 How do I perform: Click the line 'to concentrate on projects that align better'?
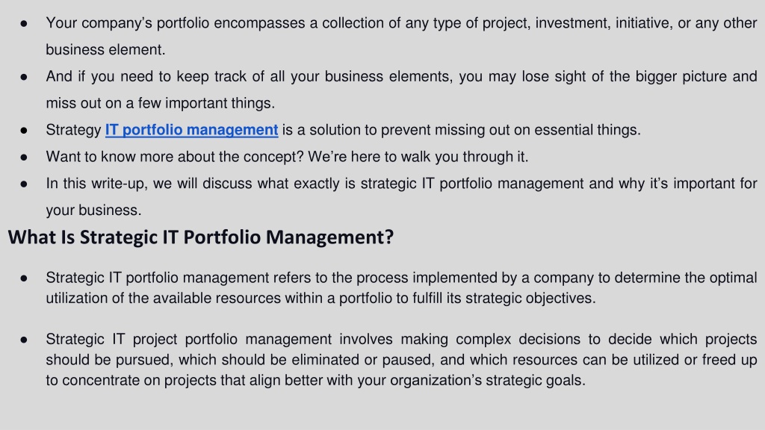(315, 380)
